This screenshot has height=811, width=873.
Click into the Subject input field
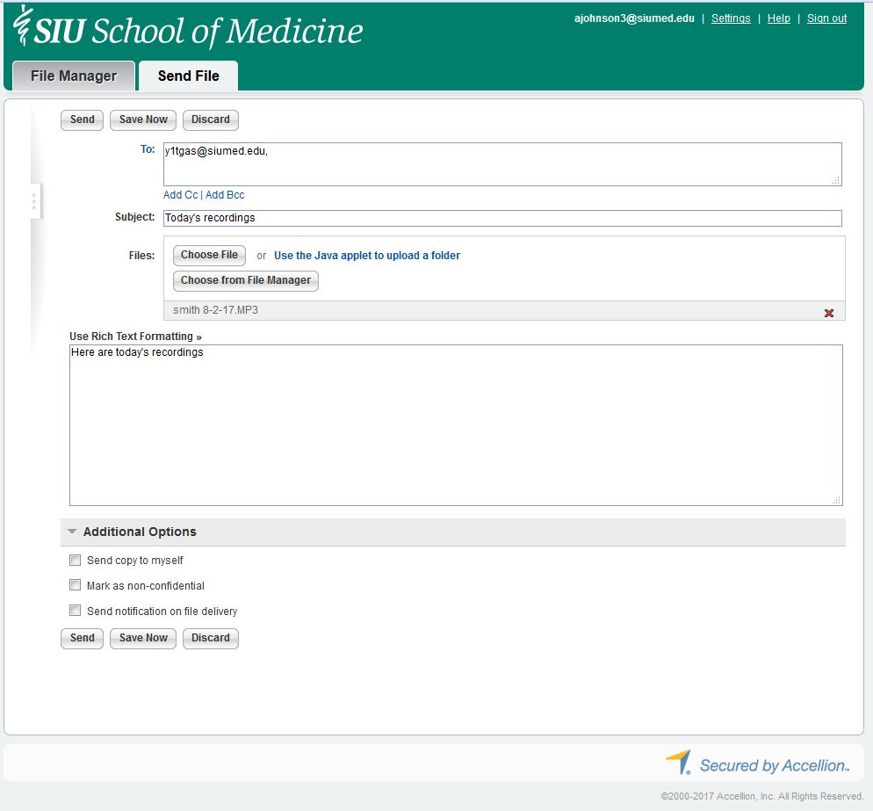(502, 218)
